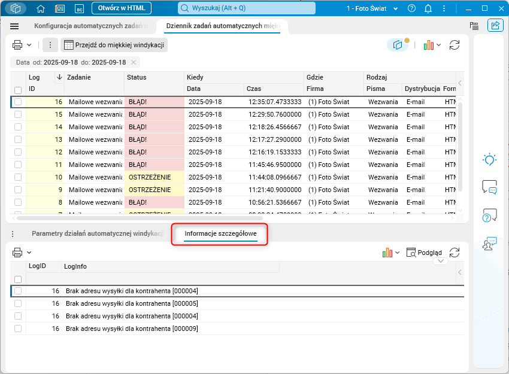
Task: Click the share icon at top right
Action: [495, 26]
